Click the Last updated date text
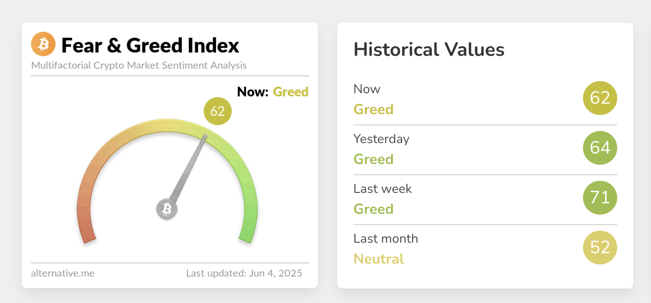Screen dimensions: 651x303 point(244,273)
